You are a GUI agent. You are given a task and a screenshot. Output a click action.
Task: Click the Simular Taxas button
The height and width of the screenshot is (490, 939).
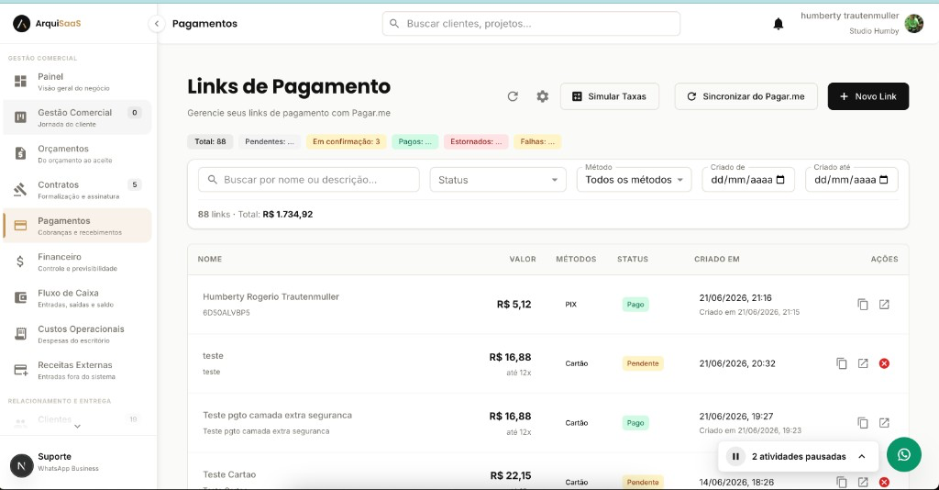pos(610,96)
